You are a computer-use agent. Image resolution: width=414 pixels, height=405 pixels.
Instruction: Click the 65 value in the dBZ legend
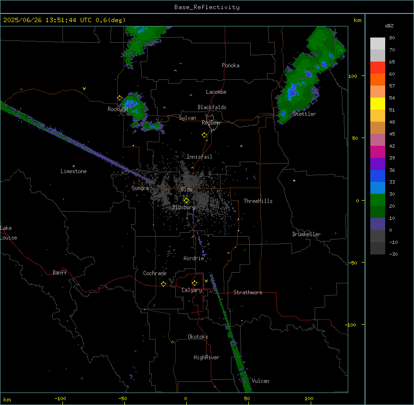click(x=392, y=62)
